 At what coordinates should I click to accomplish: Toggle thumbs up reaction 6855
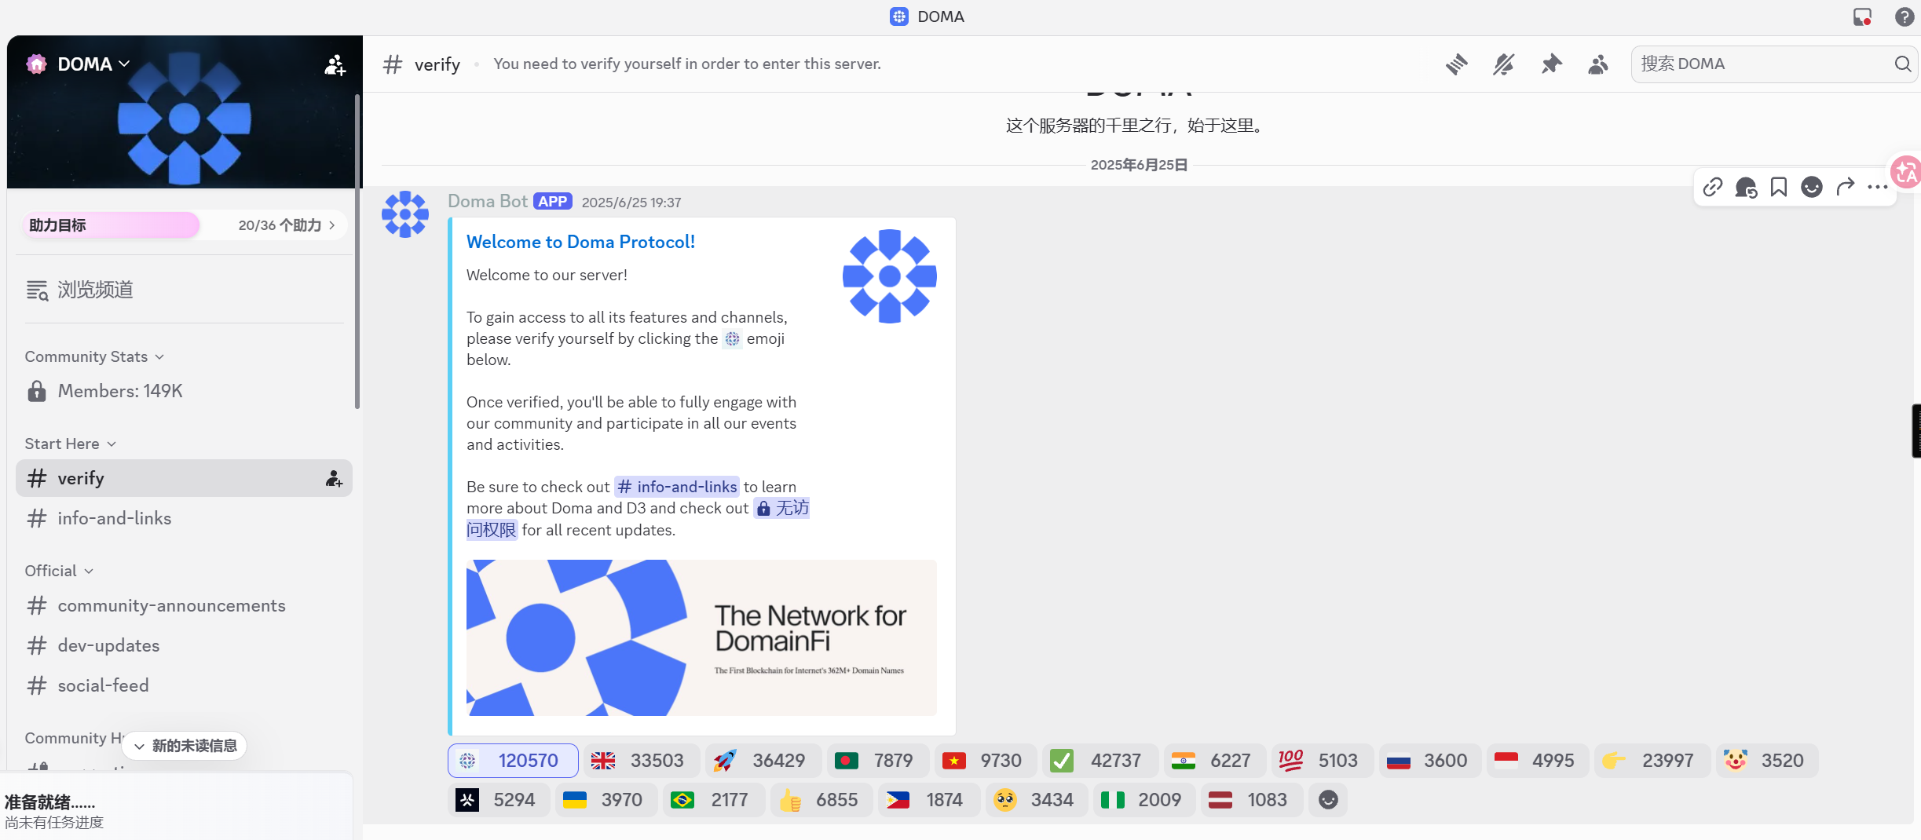click(821, 800)
